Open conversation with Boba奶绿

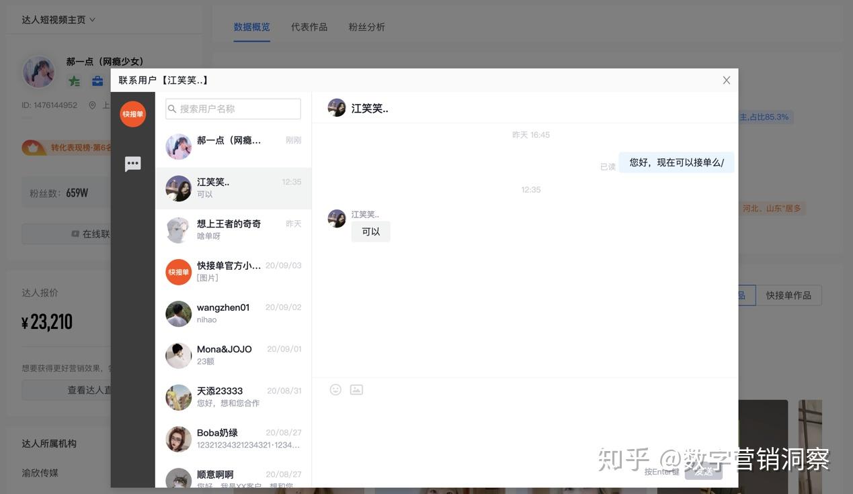point(233,439)
